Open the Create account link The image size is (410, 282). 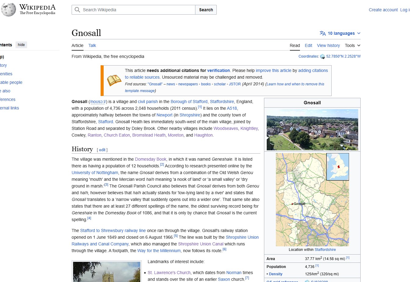point(383,10)
